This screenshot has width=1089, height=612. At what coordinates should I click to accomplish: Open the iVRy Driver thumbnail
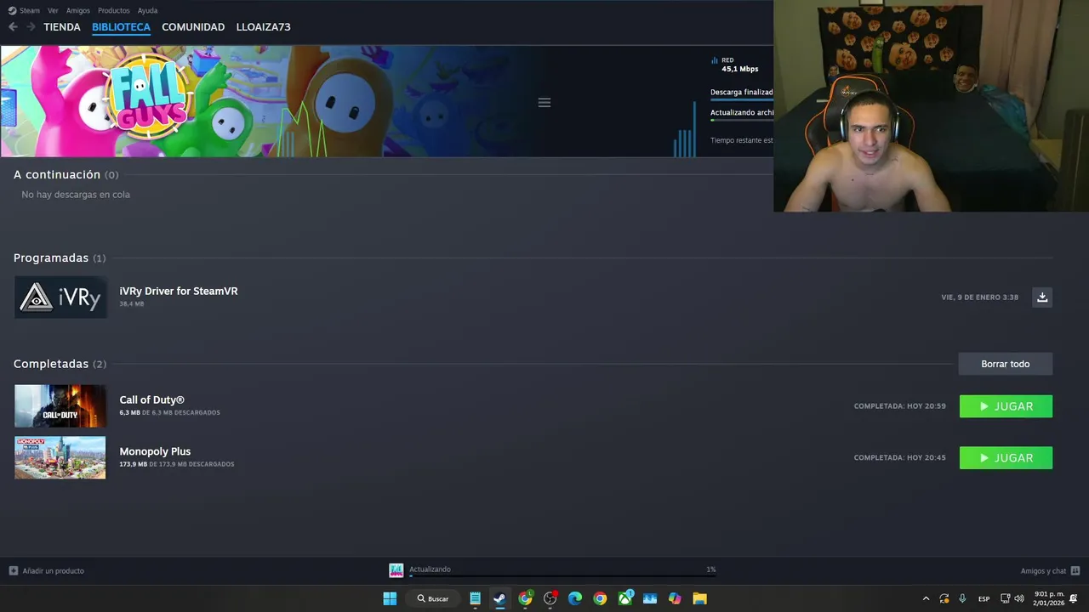(60, 297)
